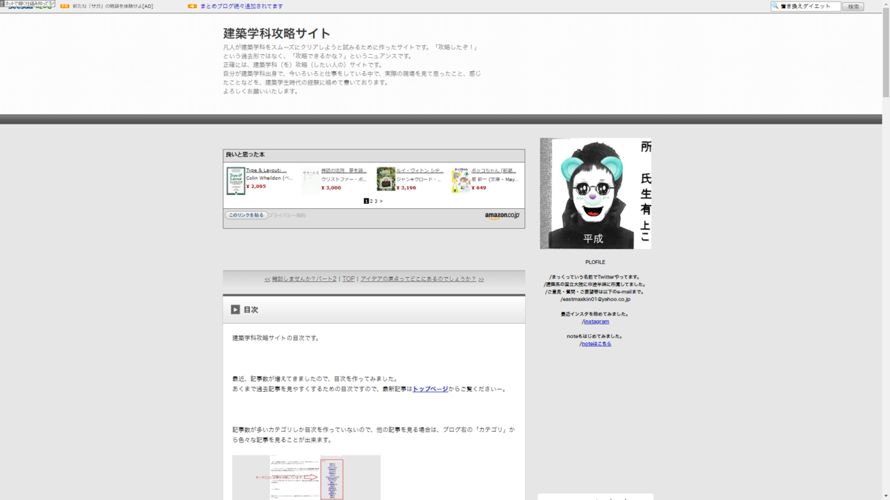Open the トップページ link in article
The image size is (890, 500).
pos(430,389)
